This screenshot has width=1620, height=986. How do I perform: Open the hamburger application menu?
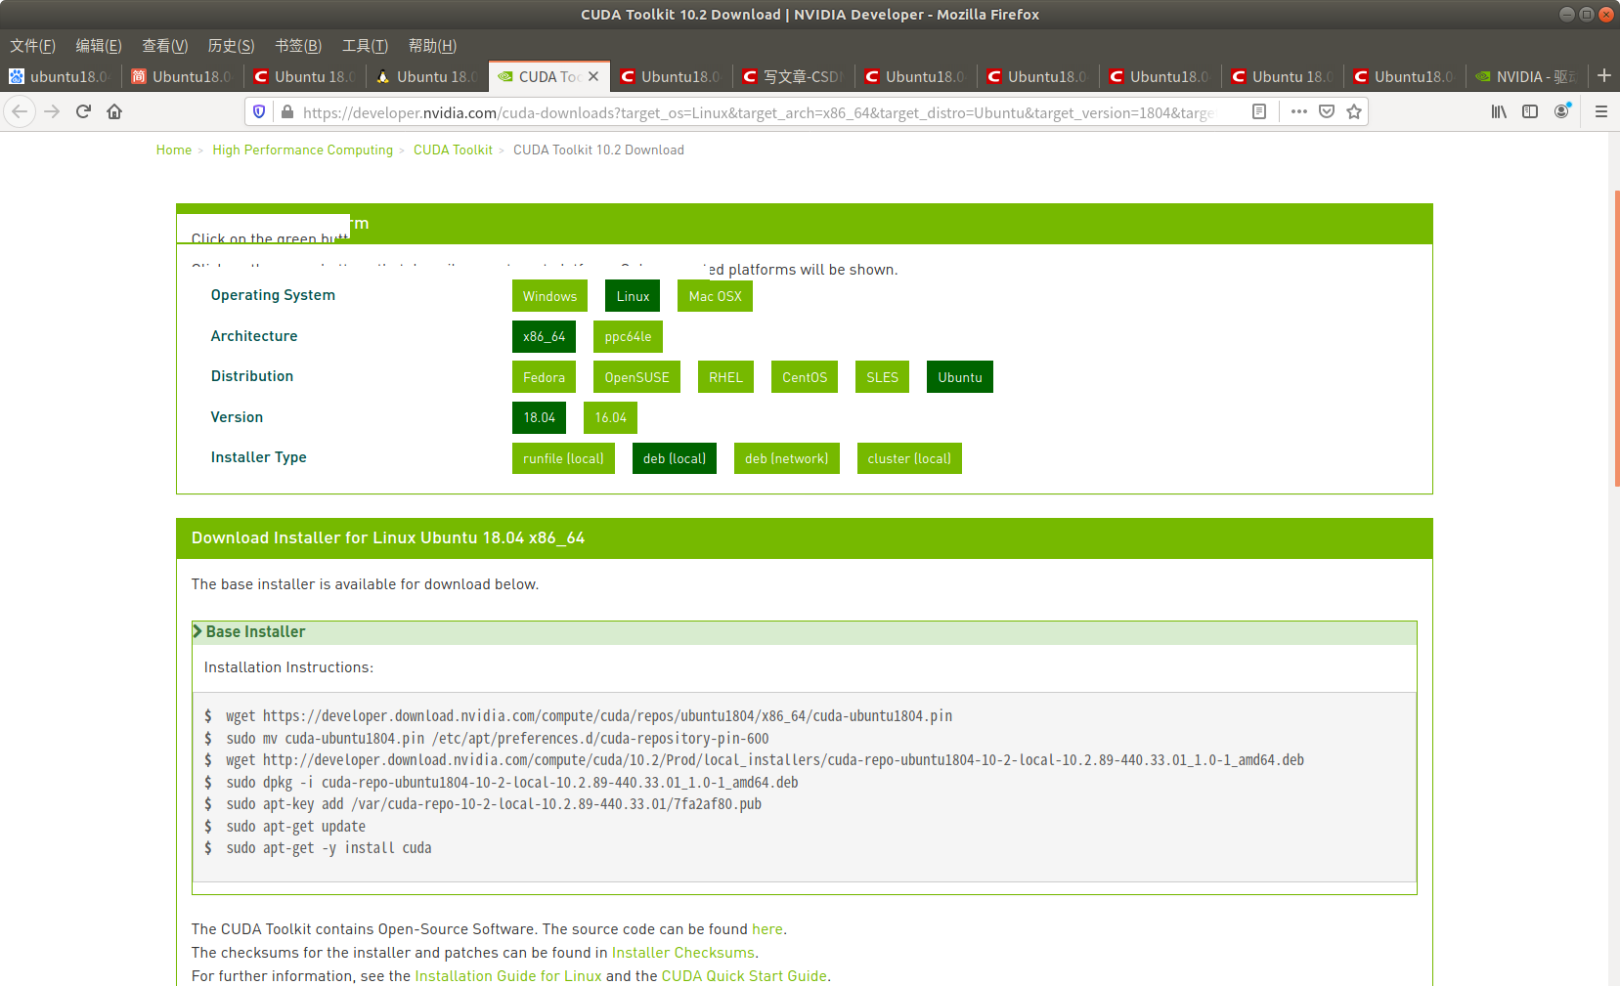pos(1601,111)
